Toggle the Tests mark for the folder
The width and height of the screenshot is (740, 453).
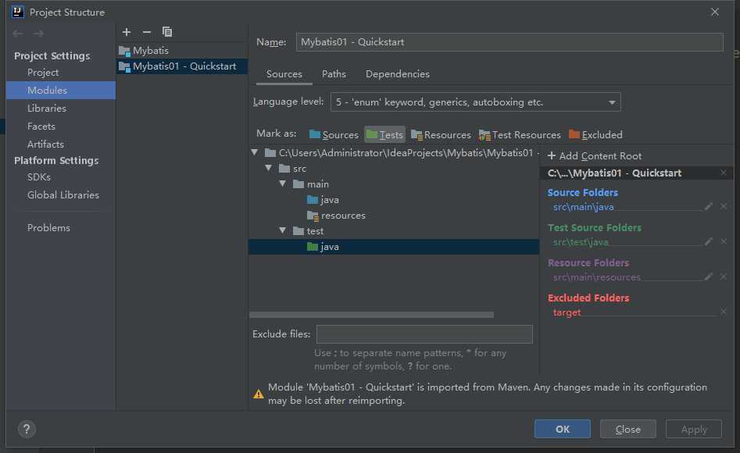pyautogui.click(x=384, y=135)
